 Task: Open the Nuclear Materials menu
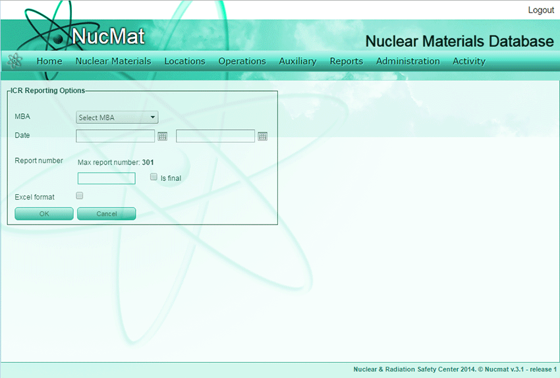click(113, 61)
